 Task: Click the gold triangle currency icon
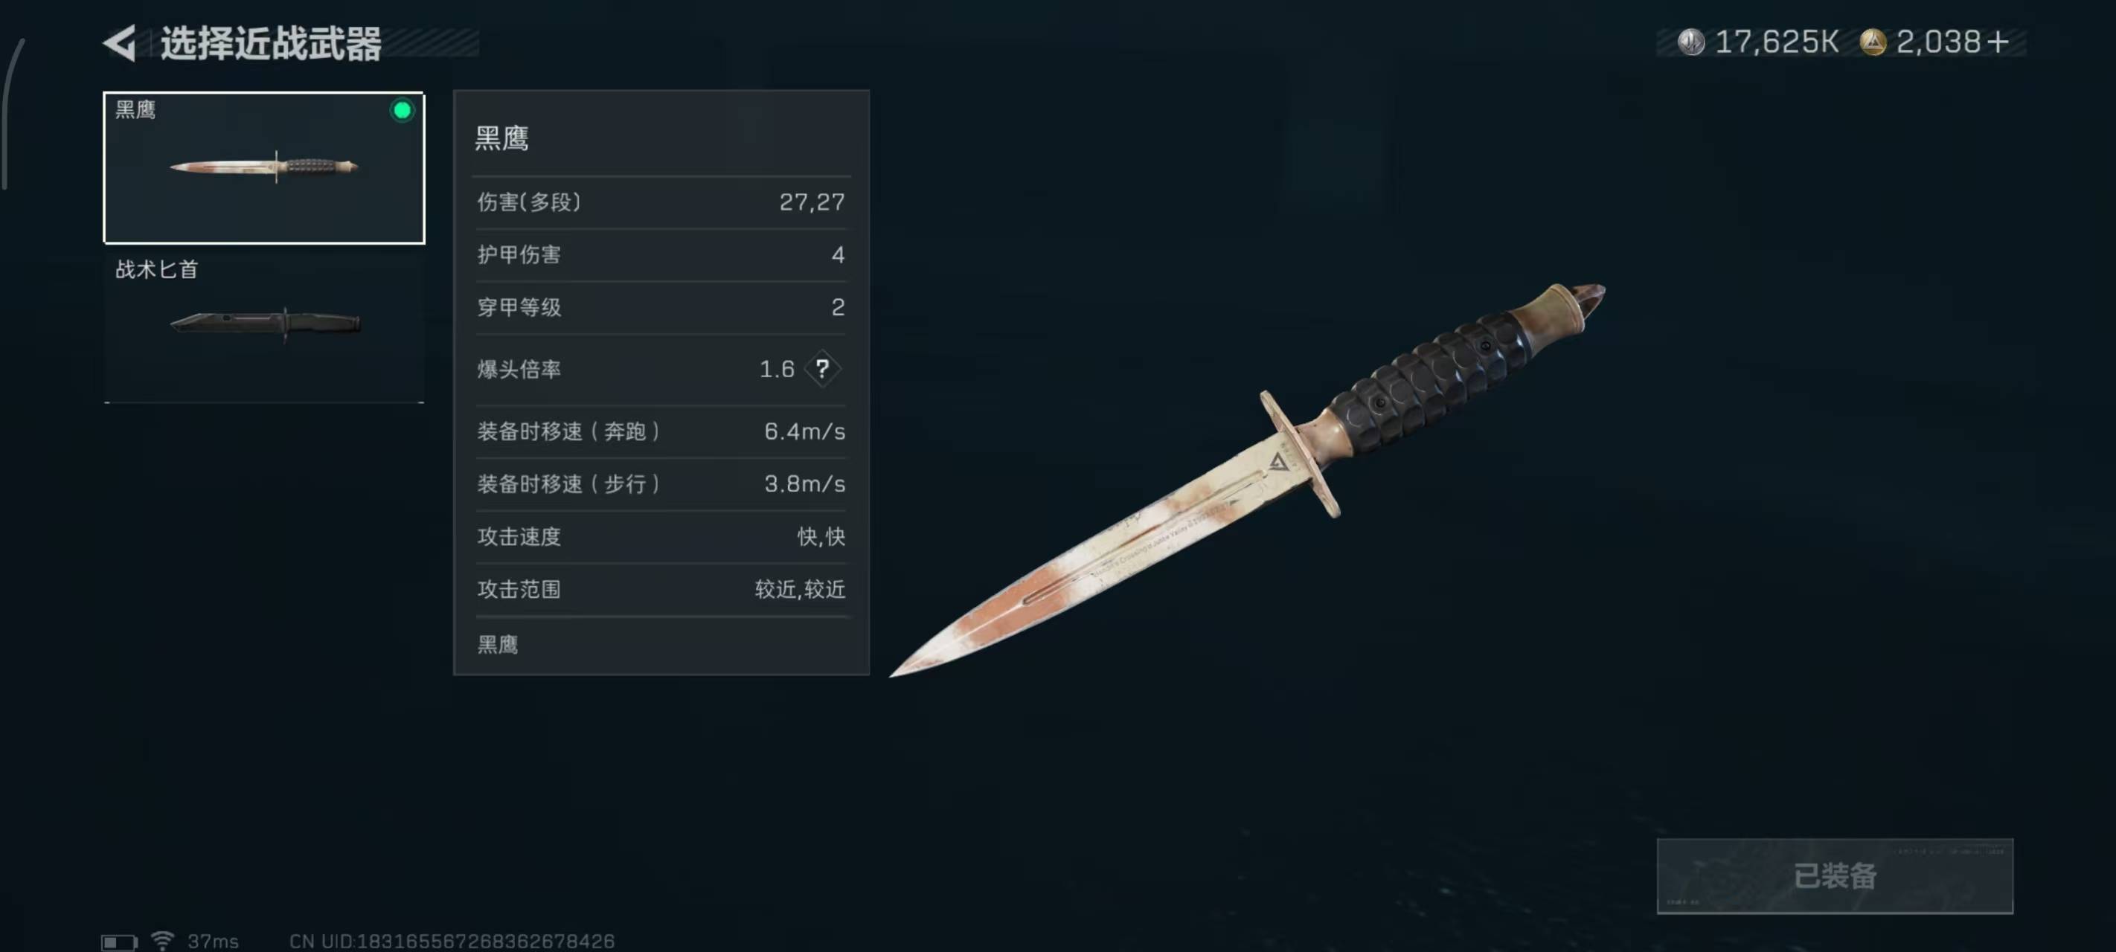tap(1873, 42)
